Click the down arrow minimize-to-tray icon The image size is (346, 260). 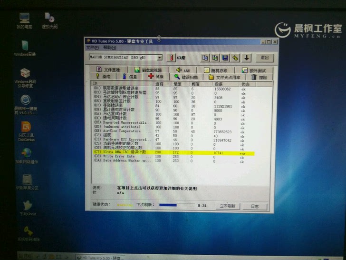(x=247, y=58)
